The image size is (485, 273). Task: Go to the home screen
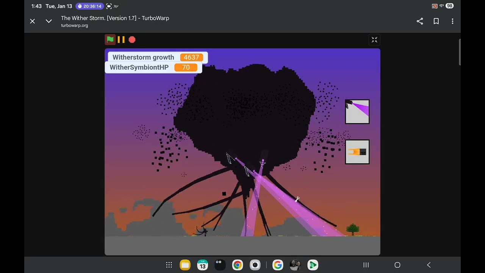[x=397, y=265]
